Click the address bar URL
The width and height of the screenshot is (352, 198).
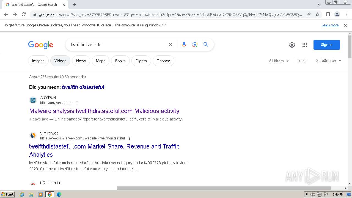tap(170, 15)
